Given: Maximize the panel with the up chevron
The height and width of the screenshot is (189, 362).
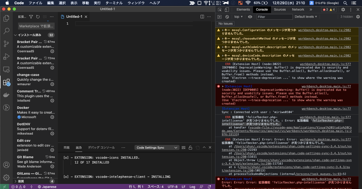Looking at the screenshot, I should 204,148.
